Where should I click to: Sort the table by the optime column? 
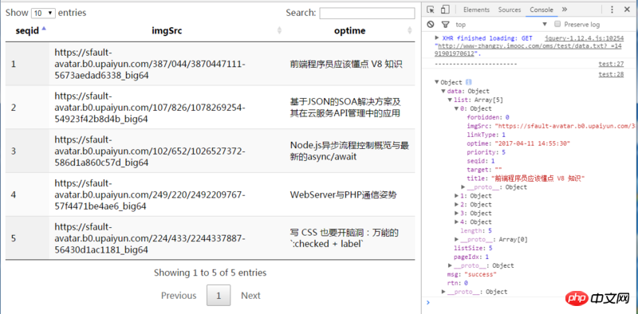(349, 30)
